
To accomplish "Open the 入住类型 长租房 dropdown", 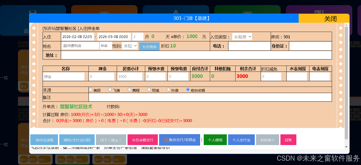I will 242,37.
